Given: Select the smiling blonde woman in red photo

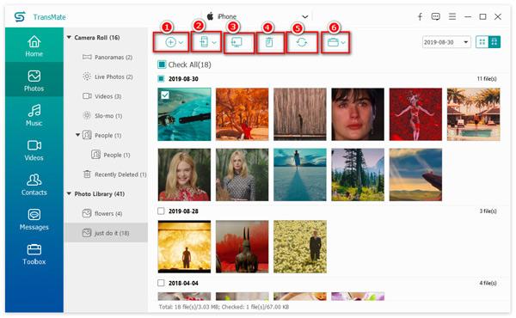Looking at the screenshot, I should coord(184,174).
